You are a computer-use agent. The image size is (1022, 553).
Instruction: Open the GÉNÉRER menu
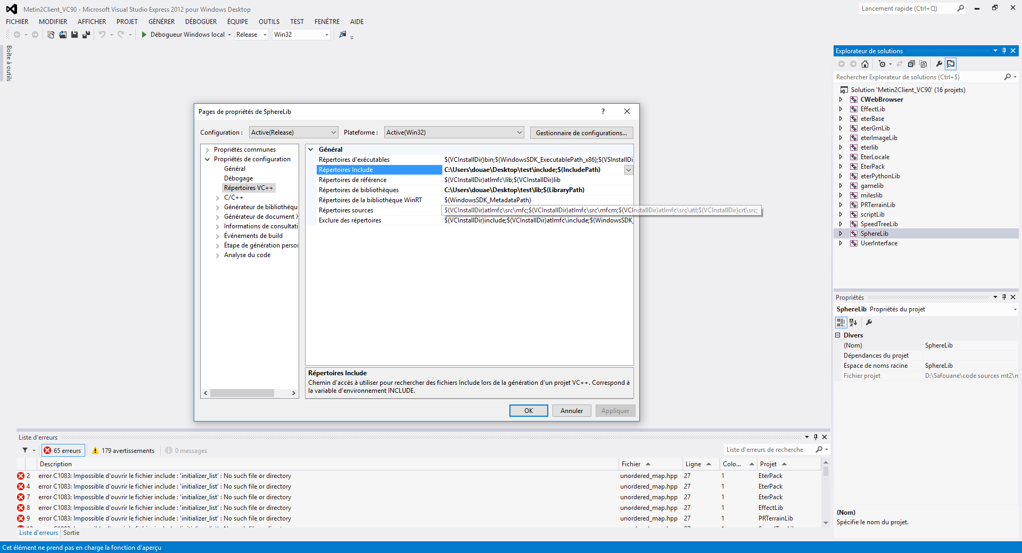tap(161, 22)
